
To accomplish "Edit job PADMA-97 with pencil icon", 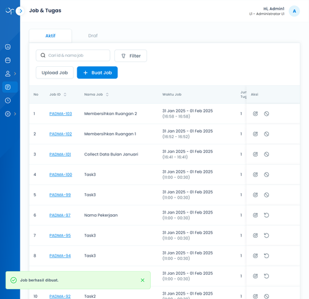I will click(x=255, y=215).
